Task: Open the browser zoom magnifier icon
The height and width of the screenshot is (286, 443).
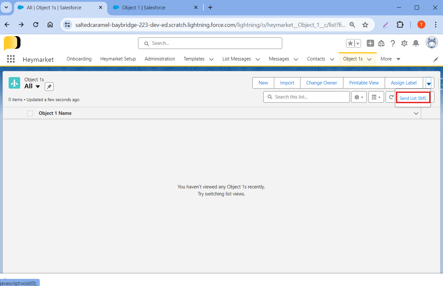Action: pyautogui.click(x=352, y=25)
